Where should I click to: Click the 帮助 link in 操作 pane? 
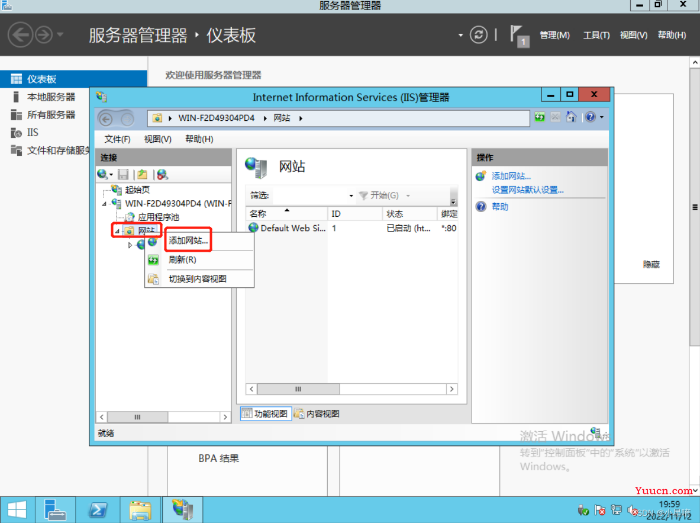click(499, 207)
